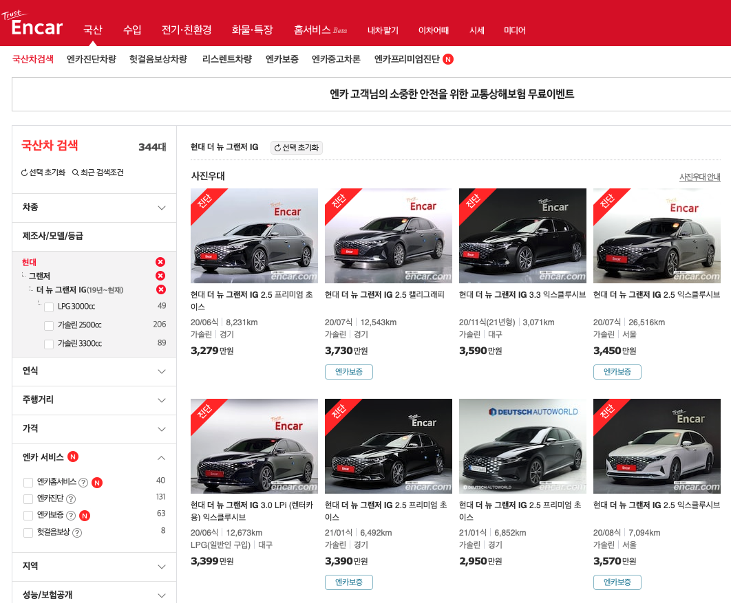Enable the 헛걸음보상 filter checkbox
Image resolution: width=731 pixels, height=603 pixels.
click(x=28, y=533)
